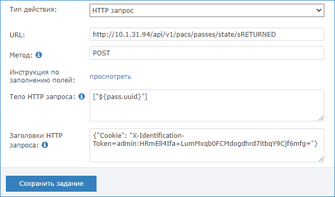Image resolution: width=335 pixels, height=197 pixels.
Task: Click info icon beside Тело HTTP запроса
Action: (x=82, y=96)
